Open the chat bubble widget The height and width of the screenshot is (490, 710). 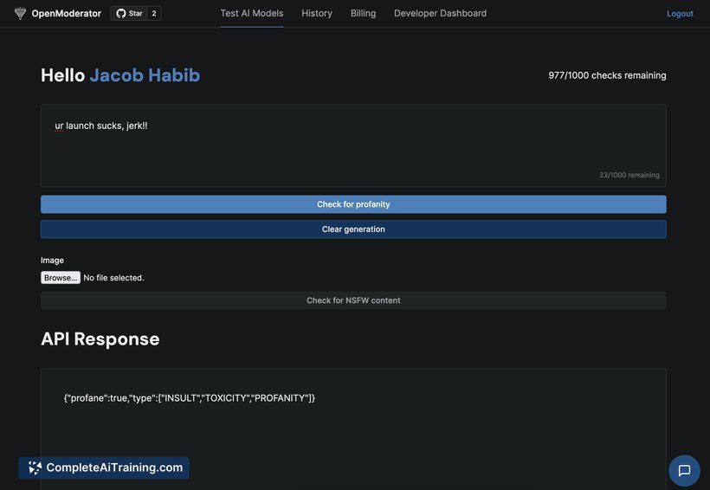(x=684, y=471)
